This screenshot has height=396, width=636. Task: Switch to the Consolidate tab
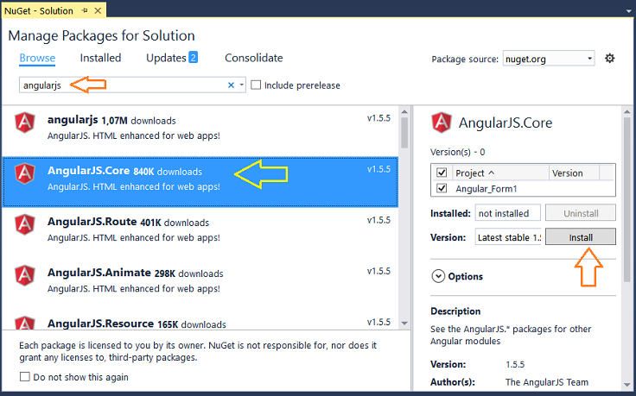(x=253, y=58)
